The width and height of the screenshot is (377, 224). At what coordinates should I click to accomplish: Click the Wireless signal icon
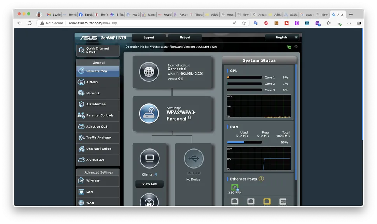(81, 181)
